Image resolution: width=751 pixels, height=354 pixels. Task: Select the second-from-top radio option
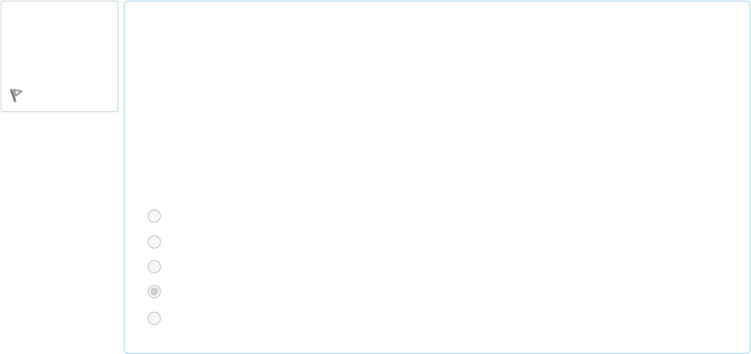pos(154,242)
